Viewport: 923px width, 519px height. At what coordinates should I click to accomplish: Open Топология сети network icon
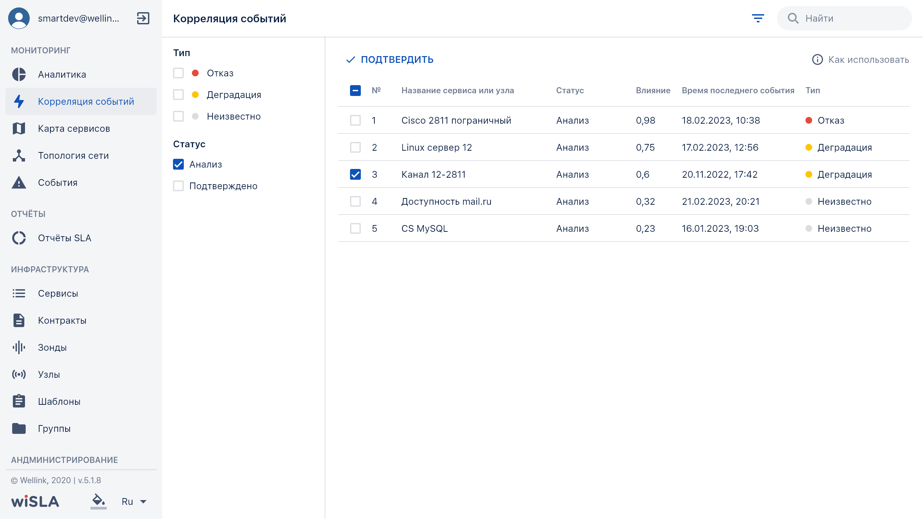pyautogui.click(x=19, y=155)
